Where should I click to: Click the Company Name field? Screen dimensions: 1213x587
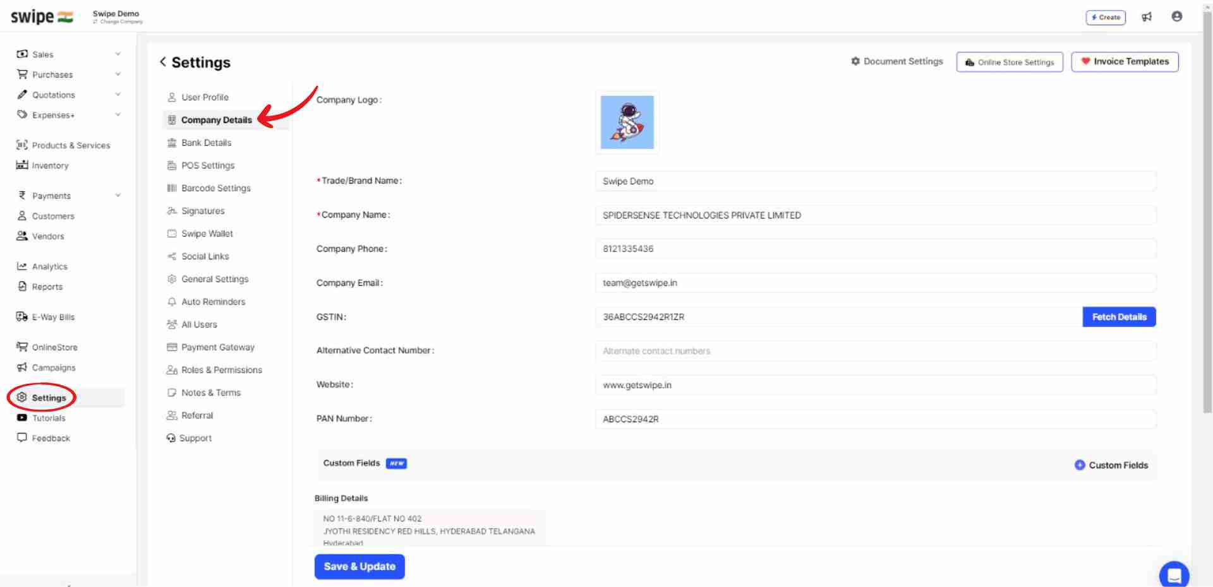[876, 215]
